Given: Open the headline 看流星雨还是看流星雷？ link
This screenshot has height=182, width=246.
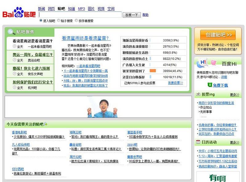Looking at the screenshot, I should tap(86, 38).
